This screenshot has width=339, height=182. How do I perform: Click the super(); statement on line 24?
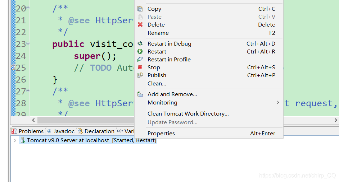[95, 56]
